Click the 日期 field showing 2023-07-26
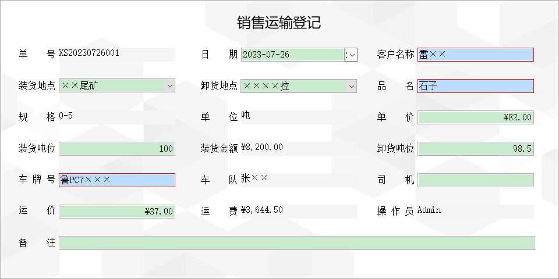Image resolution: width=559 pixels, height=279 pixels. pyautogui.click(x=293, y=55)
